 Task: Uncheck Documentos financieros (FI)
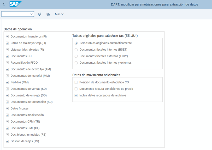point(7,37)
